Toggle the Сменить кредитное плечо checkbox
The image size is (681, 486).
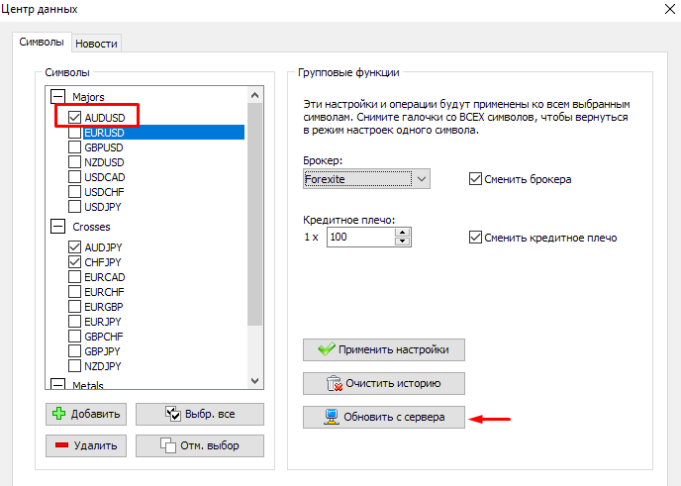[475, 238]
